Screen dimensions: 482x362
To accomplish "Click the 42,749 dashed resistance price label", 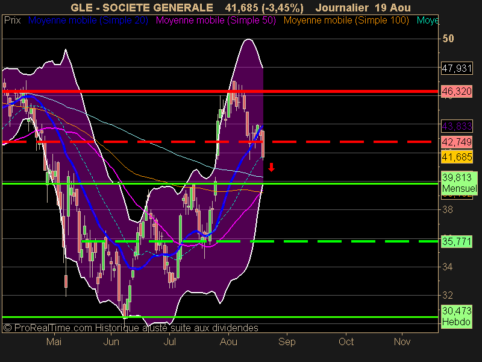I will click(x=457, y=142).
